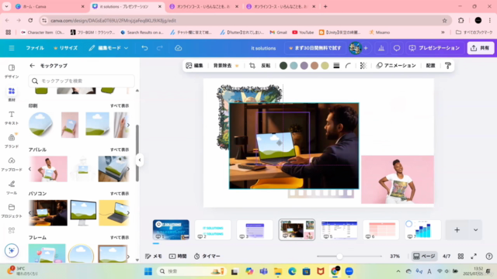Show all アパレル mockups
This screenshot has width=497, height=279.
pos(120,150)
